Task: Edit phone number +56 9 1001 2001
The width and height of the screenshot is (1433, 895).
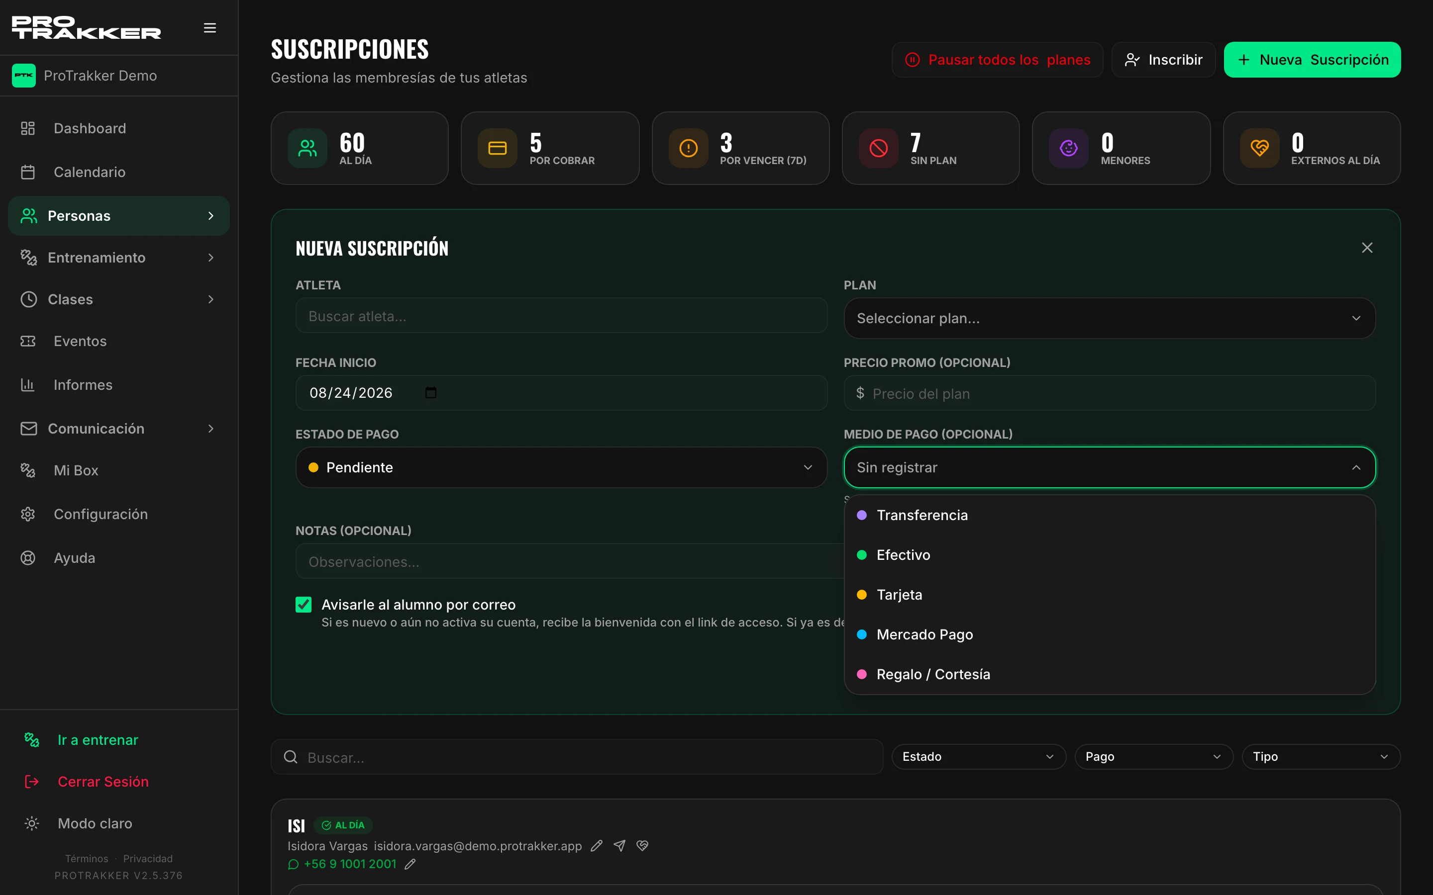Action: [410, 864]
